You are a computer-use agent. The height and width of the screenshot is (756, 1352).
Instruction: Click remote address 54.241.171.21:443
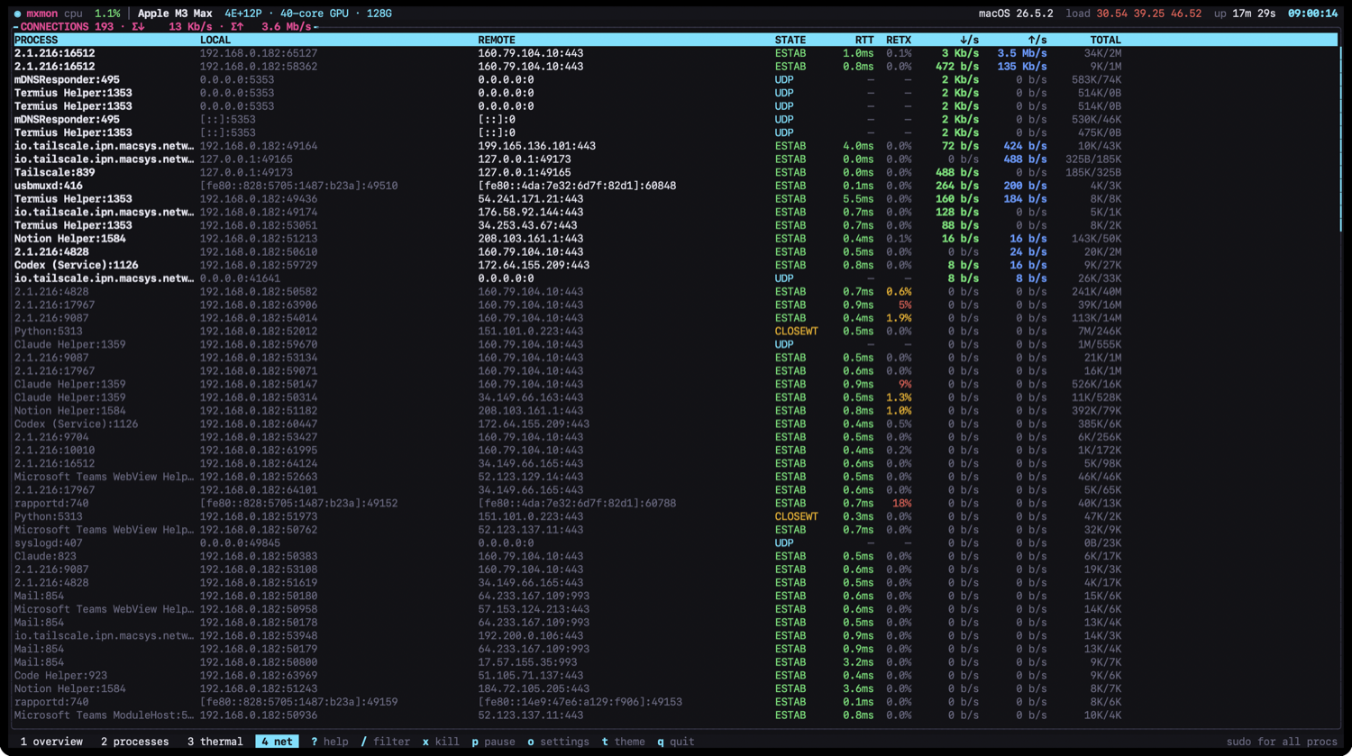pyautogui.click(x=530, y=199)
